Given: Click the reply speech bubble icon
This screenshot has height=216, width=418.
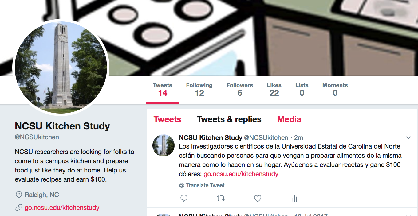Looking at the screenshot, I should tap(184, 198).
